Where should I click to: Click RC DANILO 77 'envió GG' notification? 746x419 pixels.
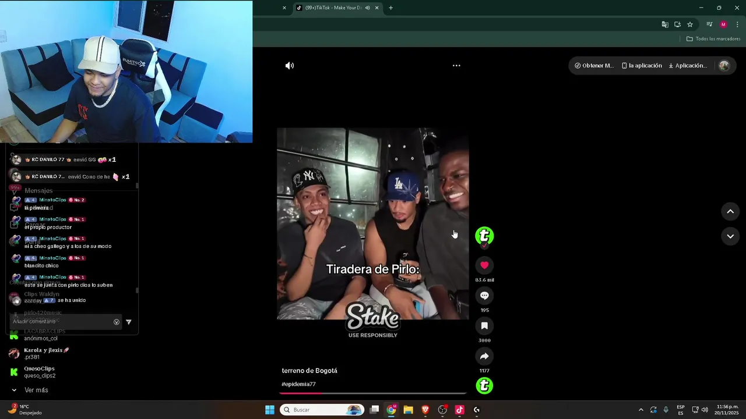coord(64,159)
